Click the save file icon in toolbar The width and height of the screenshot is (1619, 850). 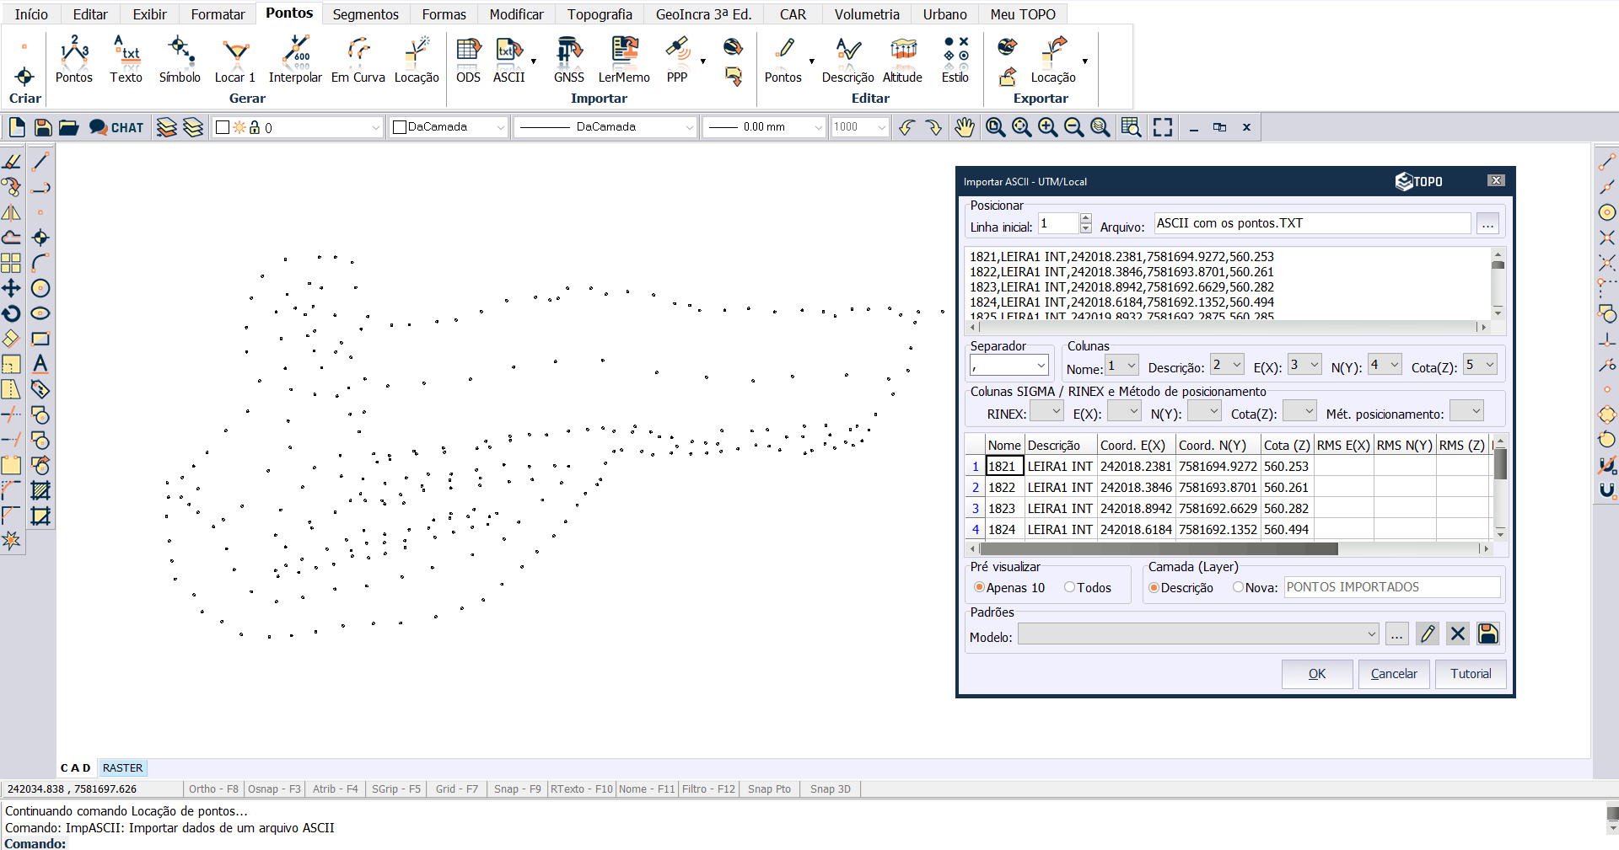point(43,127)
